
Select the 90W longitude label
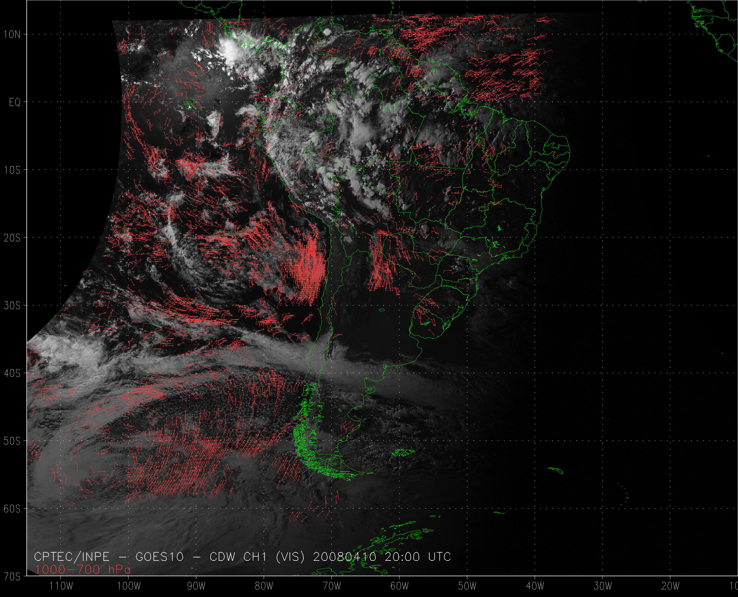197,586
